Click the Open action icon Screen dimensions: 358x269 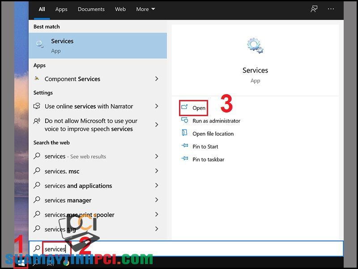click(x=184, y=107)
